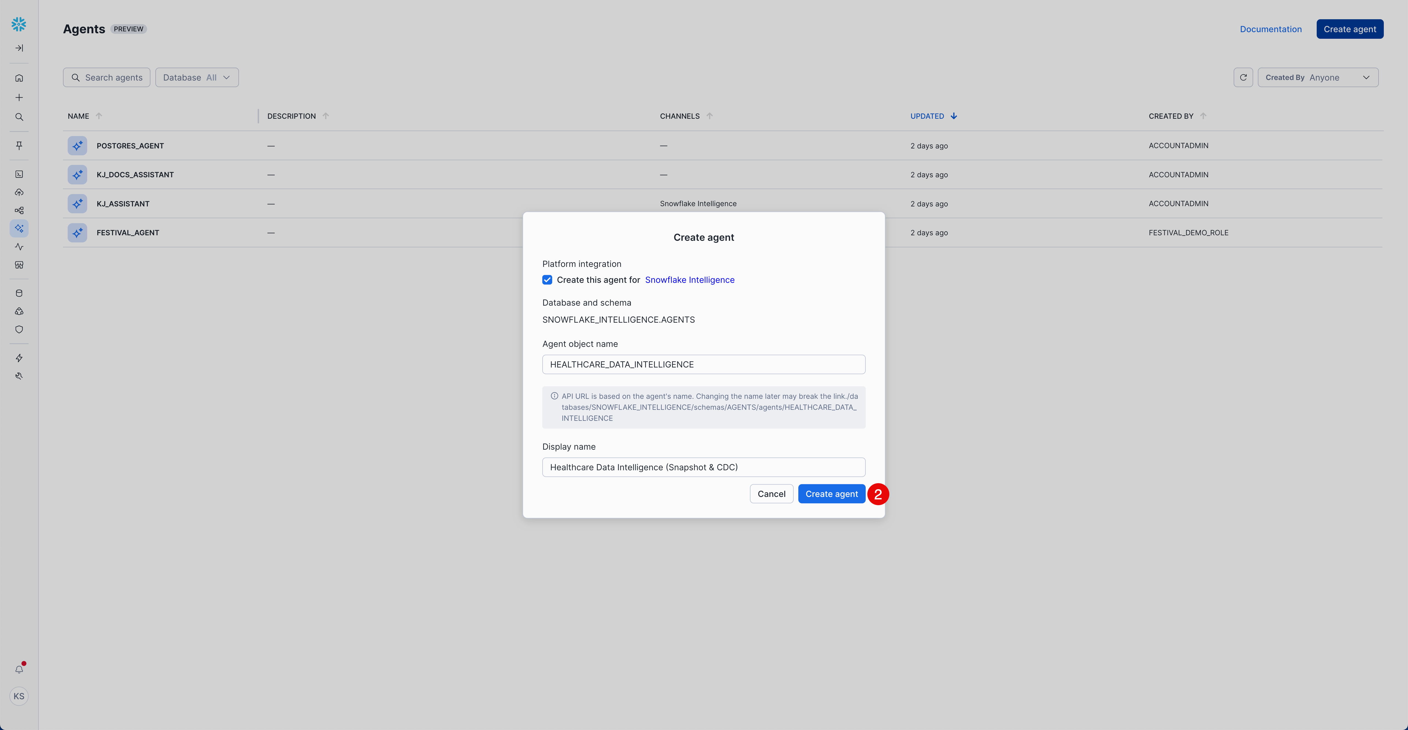Open KS user profile avatar
The image size is (1408, 730).
[19, 696]
